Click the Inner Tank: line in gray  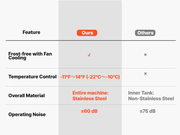[141, 93]
